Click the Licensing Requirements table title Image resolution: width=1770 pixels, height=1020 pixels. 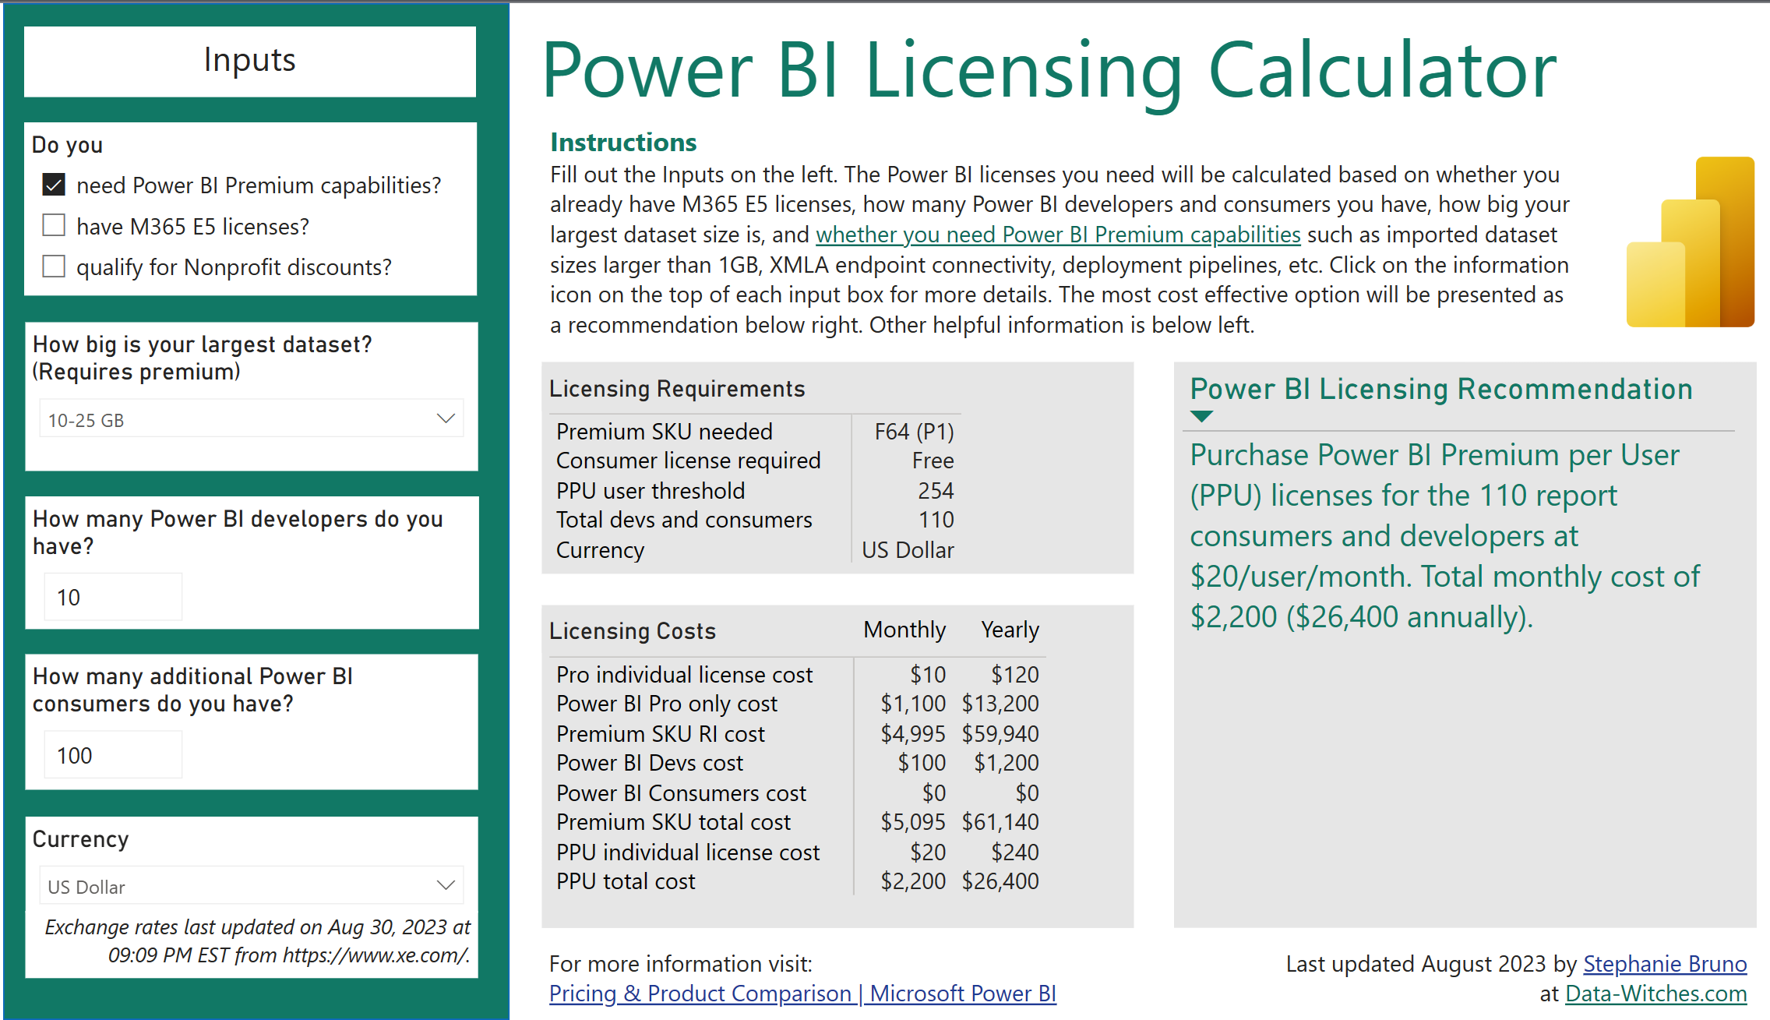point(677,389)
